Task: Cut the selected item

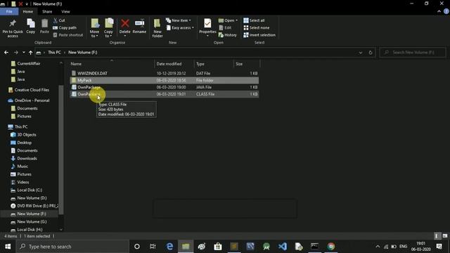Action: [x=59, y=20]
